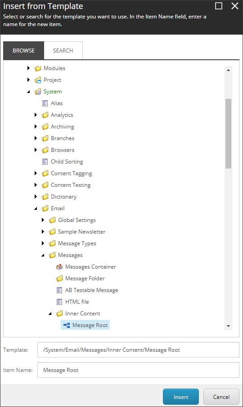Expand the Analytics folder
Viewport: 243px width, 407px height.
[36, 115]
